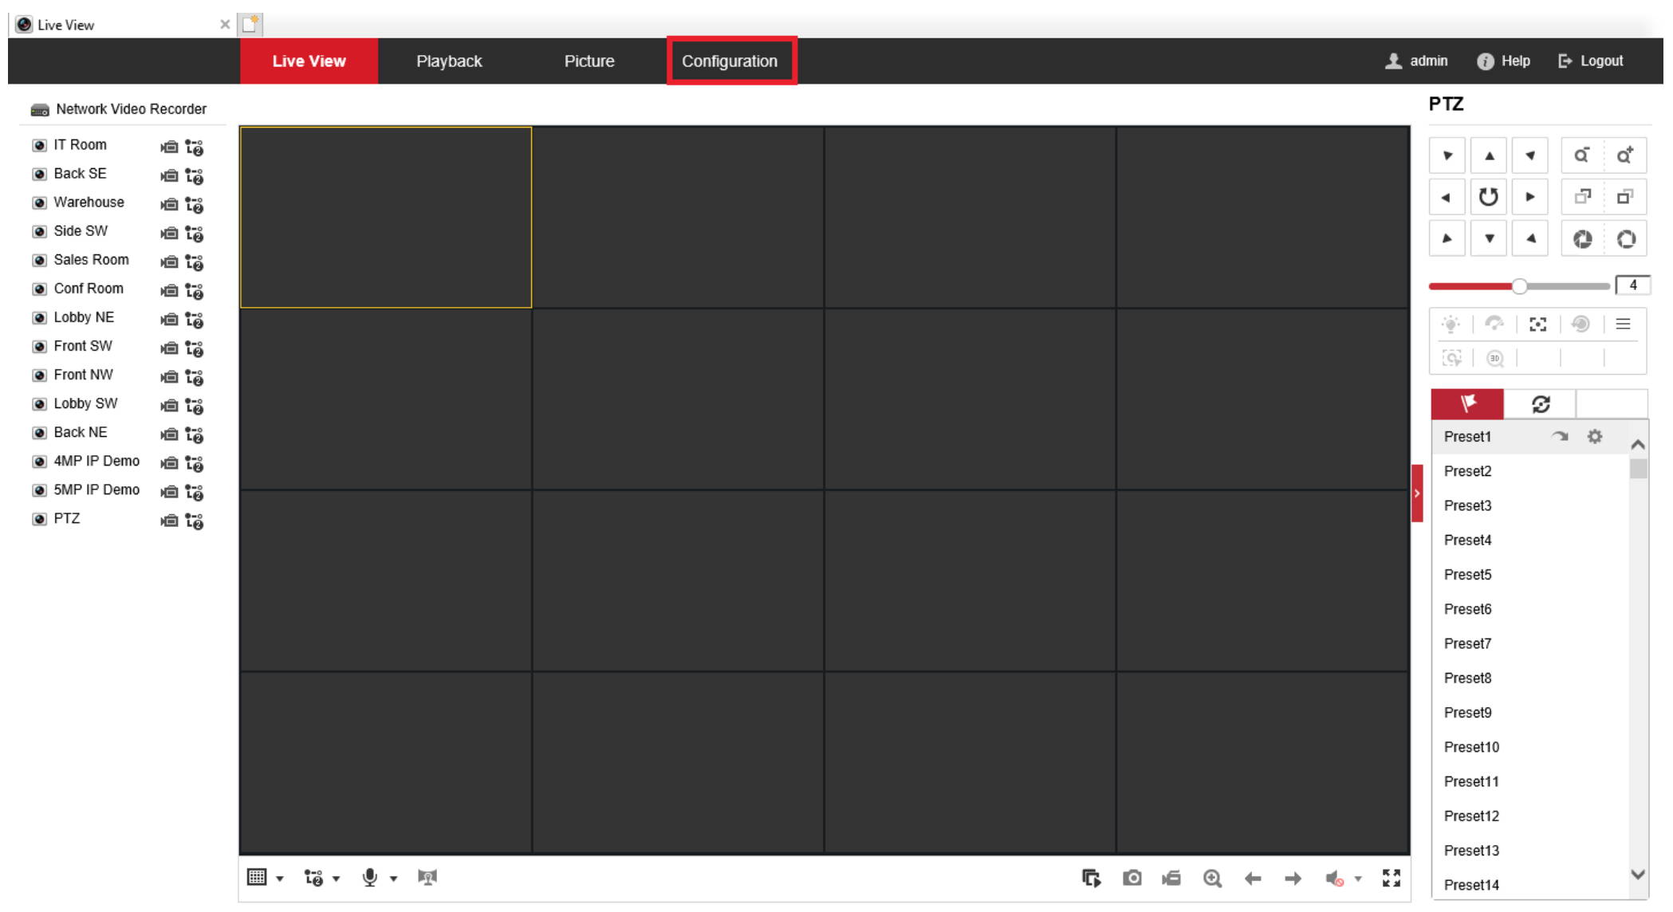This screenshot has width=1673, height=912.
Task: Enter full screen mode
Action: 1392,879
